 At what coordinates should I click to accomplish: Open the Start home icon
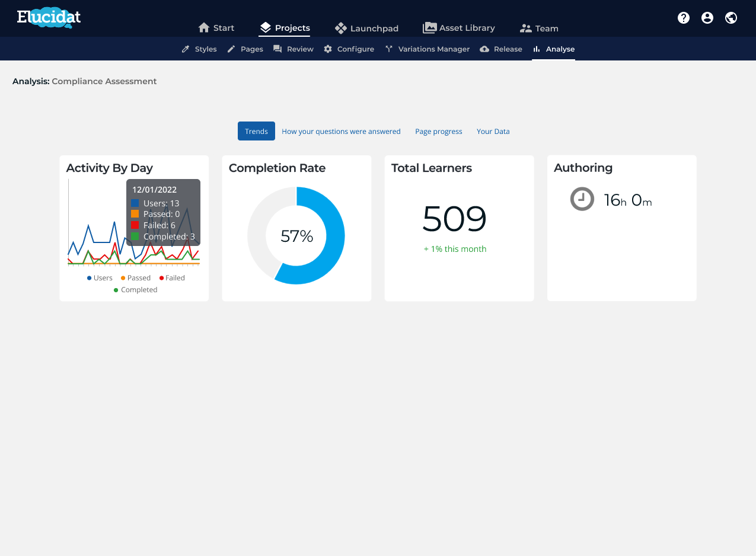click(x=204, y=28)
